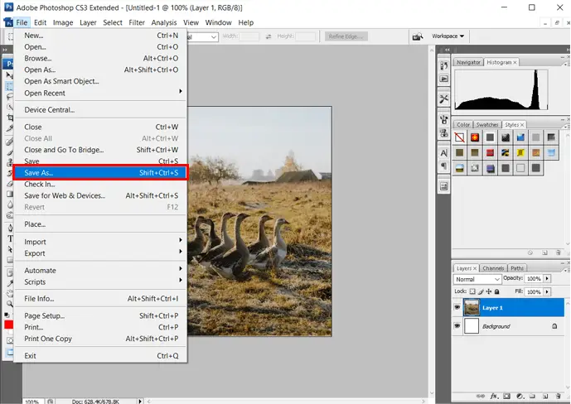The height and width of the screenshot is (404, 571).
Task: Open the Character panel 'A' icon
Action: click(x=444, y=152)
